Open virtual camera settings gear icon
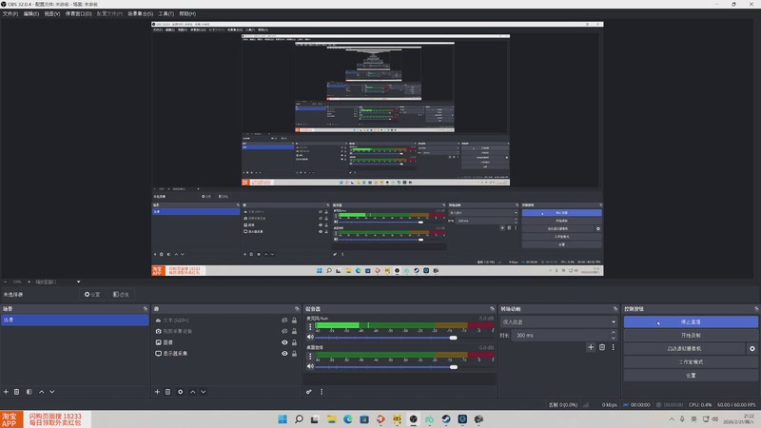 (752, 348)
